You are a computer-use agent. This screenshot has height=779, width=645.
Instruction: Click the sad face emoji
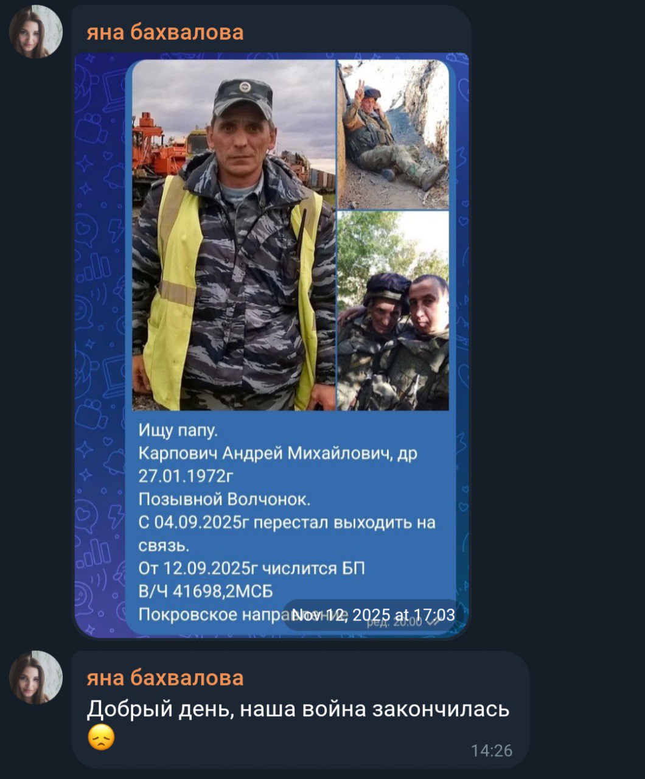coord(101,738)
